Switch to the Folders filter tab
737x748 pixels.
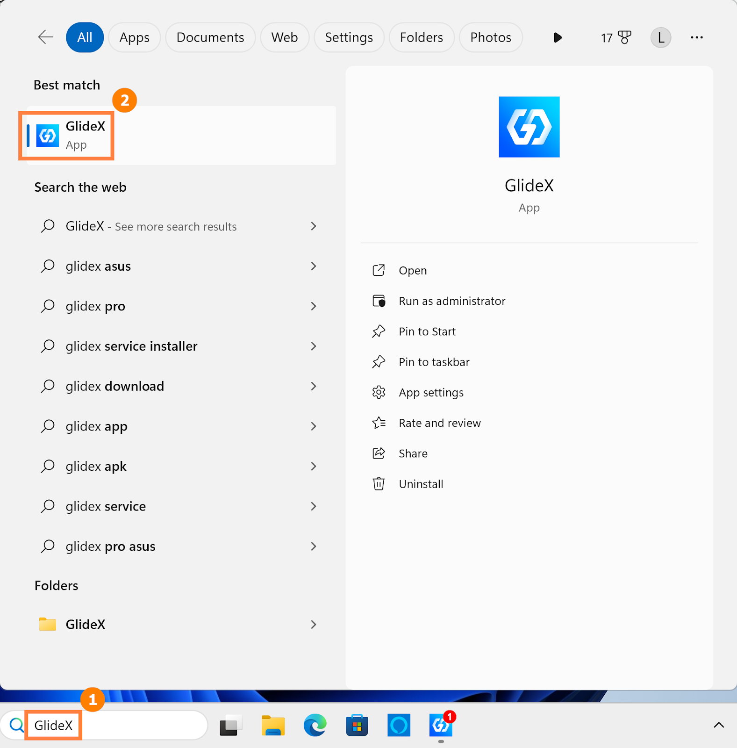point(422,37)
